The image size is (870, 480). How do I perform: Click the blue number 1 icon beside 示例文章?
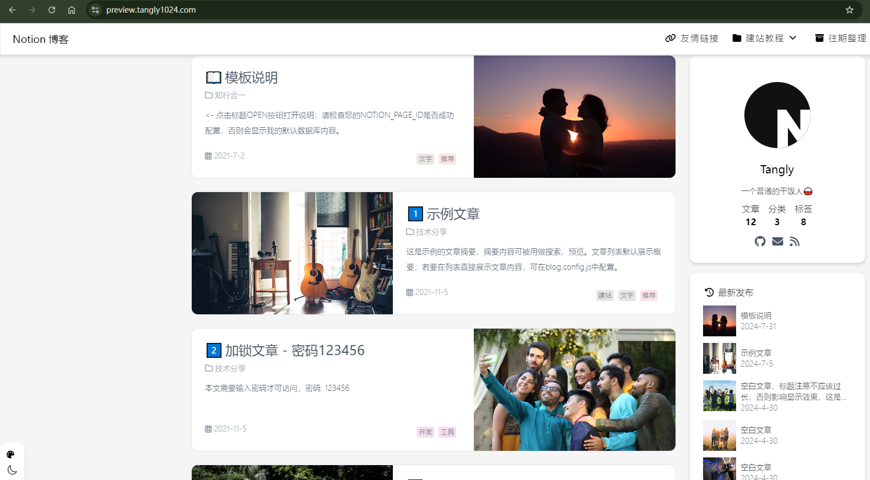tap(415, 214)
